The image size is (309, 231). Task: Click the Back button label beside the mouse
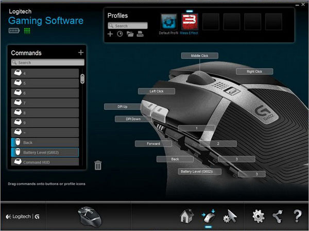coord(175,159)
